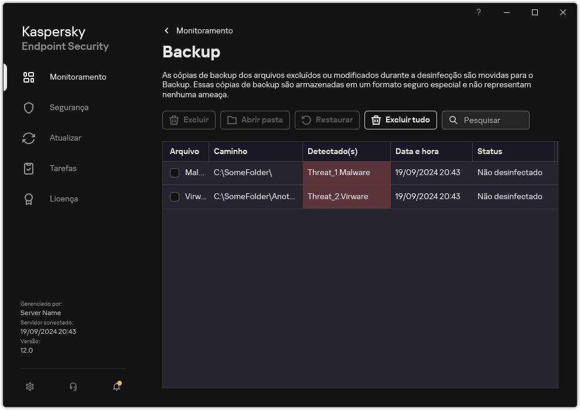Click the trash icon on Excluir tudo
Image resolution: width=580 pixels, height=410 pixels.
click(376, 120)
